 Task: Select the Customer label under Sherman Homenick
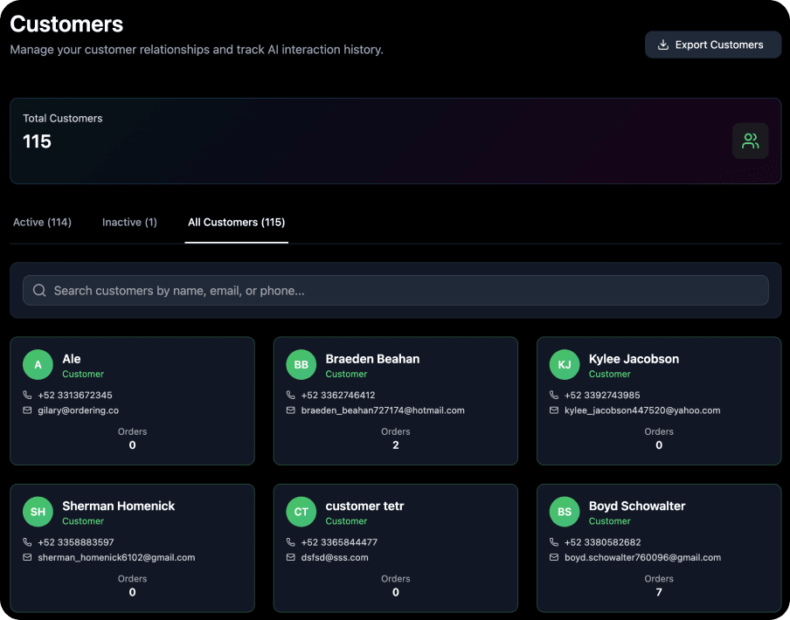point(83,520)
